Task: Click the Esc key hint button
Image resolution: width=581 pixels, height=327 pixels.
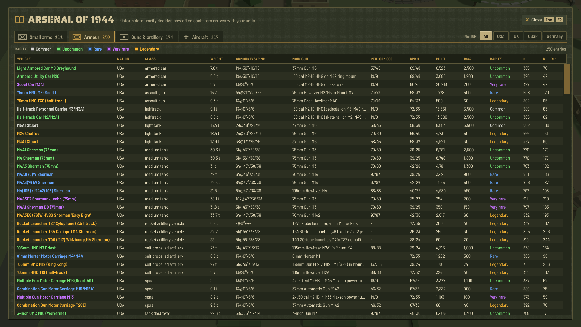Action: point(549,20)
